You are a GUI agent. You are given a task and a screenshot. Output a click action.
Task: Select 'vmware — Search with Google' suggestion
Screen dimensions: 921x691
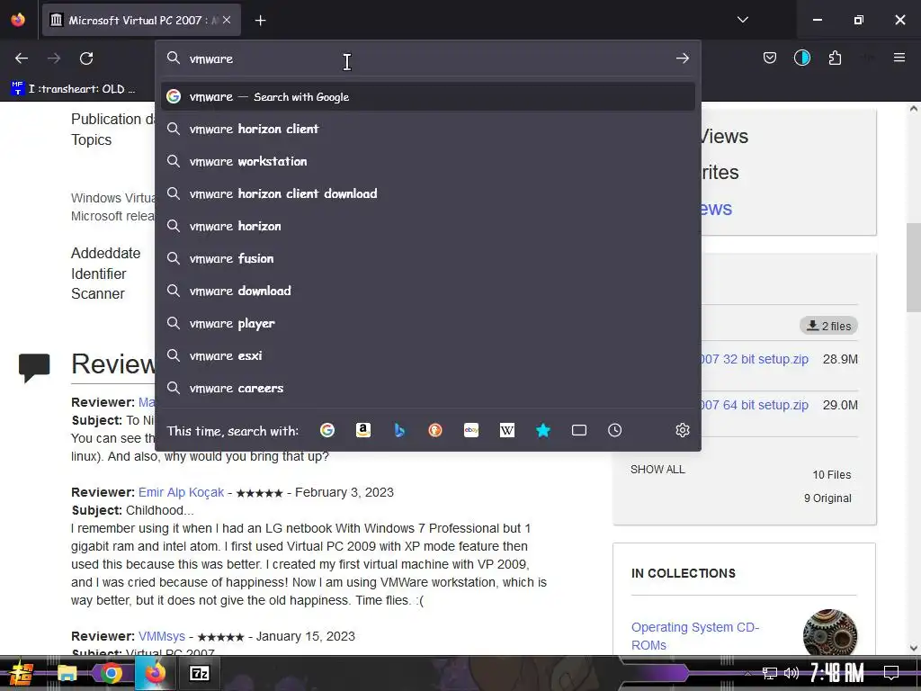point(427,96)
